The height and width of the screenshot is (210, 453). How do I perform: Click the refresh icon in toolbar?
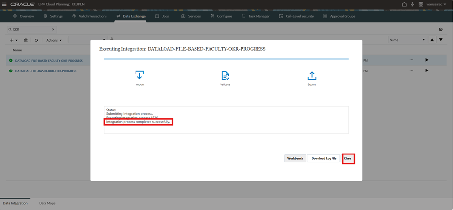pos(36,40)
